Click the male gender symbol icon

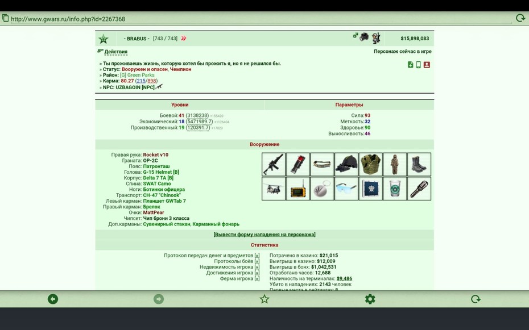[356, 35]
